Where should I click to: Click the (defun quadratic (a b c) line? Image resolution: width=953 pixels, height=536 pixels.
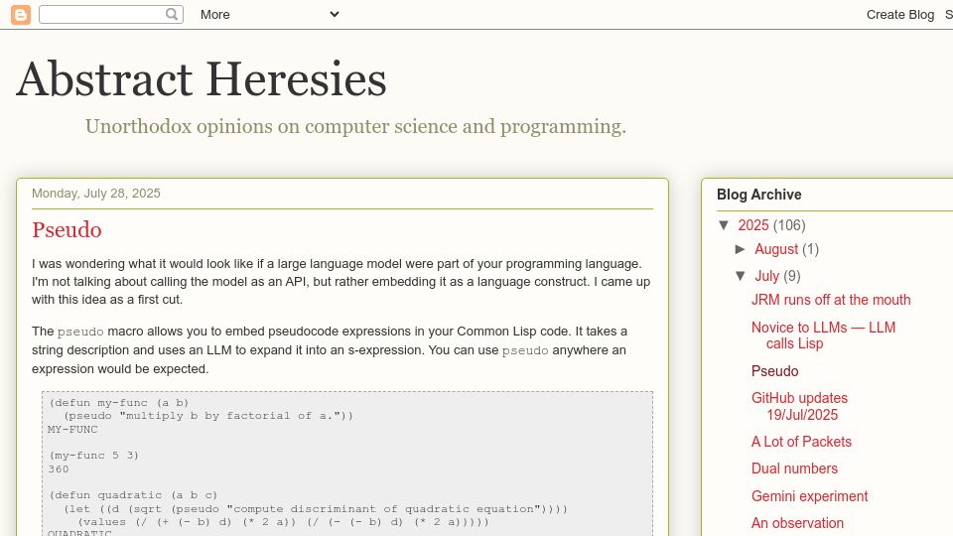[133, 495]
